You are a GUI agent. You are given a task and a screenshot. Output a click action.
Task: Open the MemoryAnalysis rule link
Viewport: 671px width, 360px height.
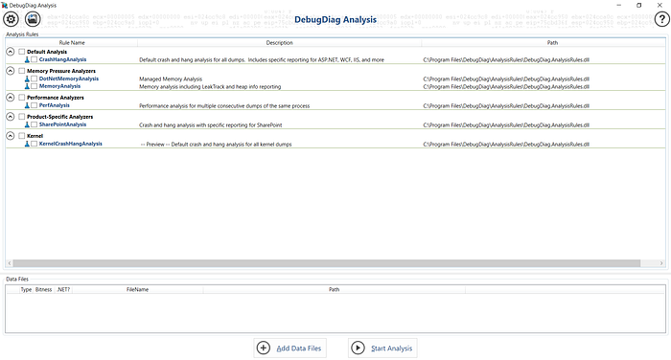point(59,86)
